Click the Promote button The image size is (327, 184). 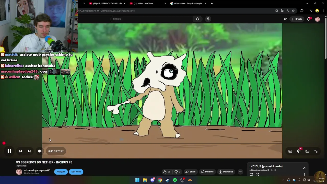tap(207, 172)
